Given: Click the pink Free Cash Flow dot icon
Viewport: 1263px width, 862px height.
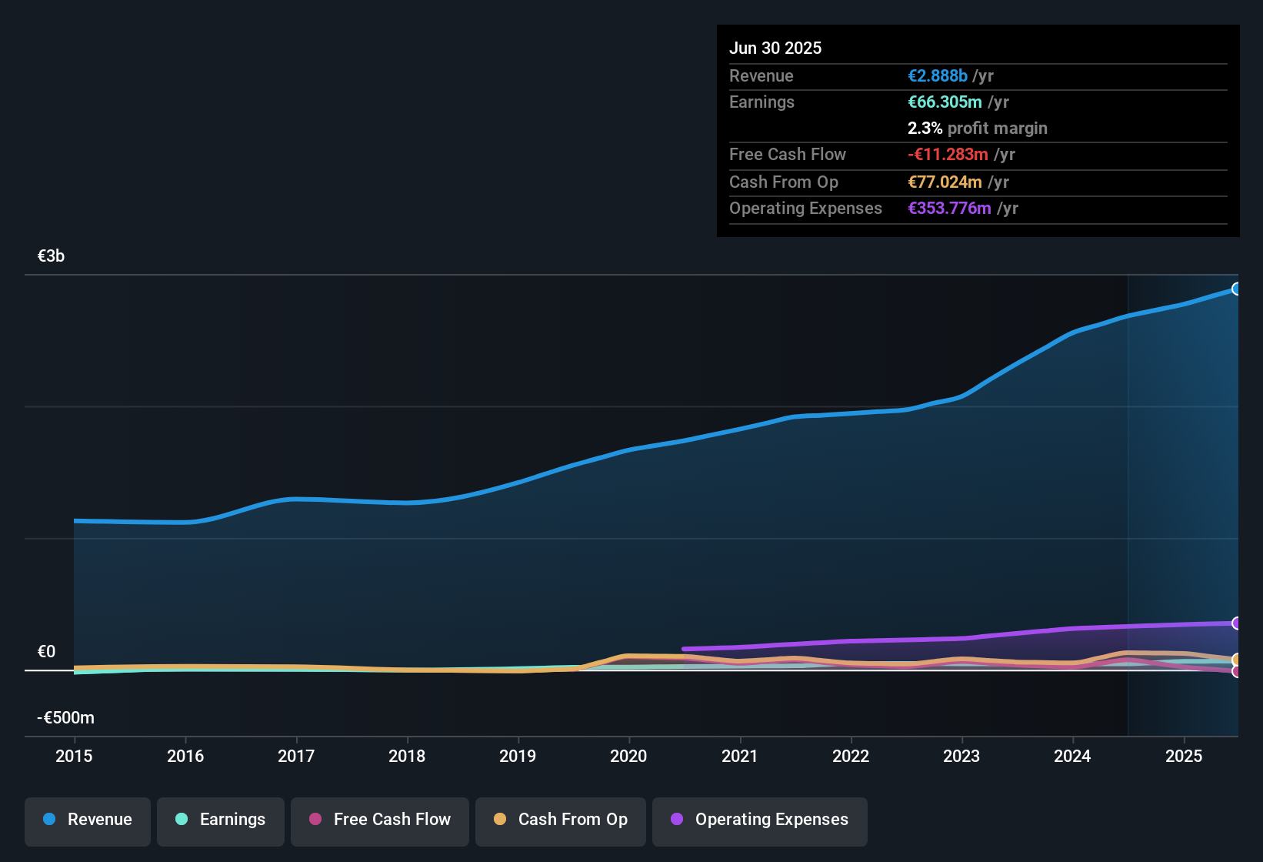Looking at the screenshot, I should coord(315,820).
